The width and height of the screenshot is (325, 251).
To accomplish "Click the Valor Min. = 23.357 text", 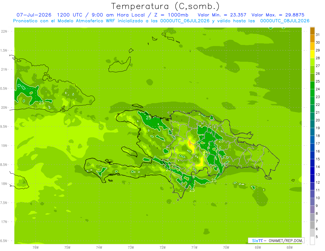I will [x=222, y=15].
